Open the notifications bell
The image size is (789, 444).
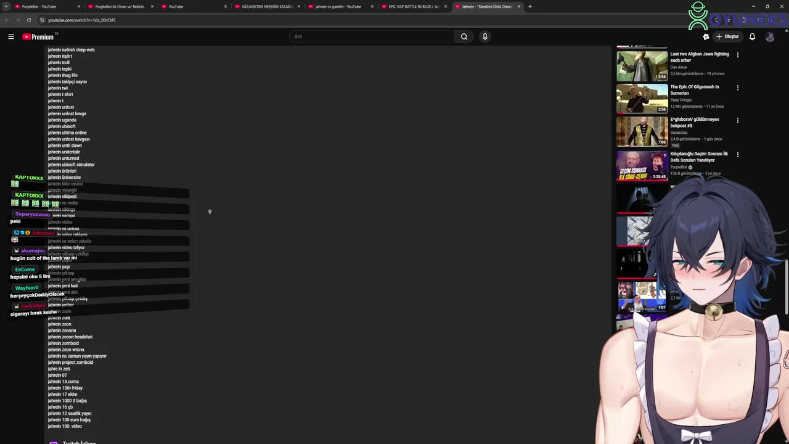pos(752,36)
